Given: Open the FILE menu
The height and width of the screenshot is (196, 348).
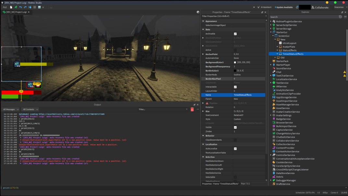Looking at the screenshot, I should coord(5,7).
